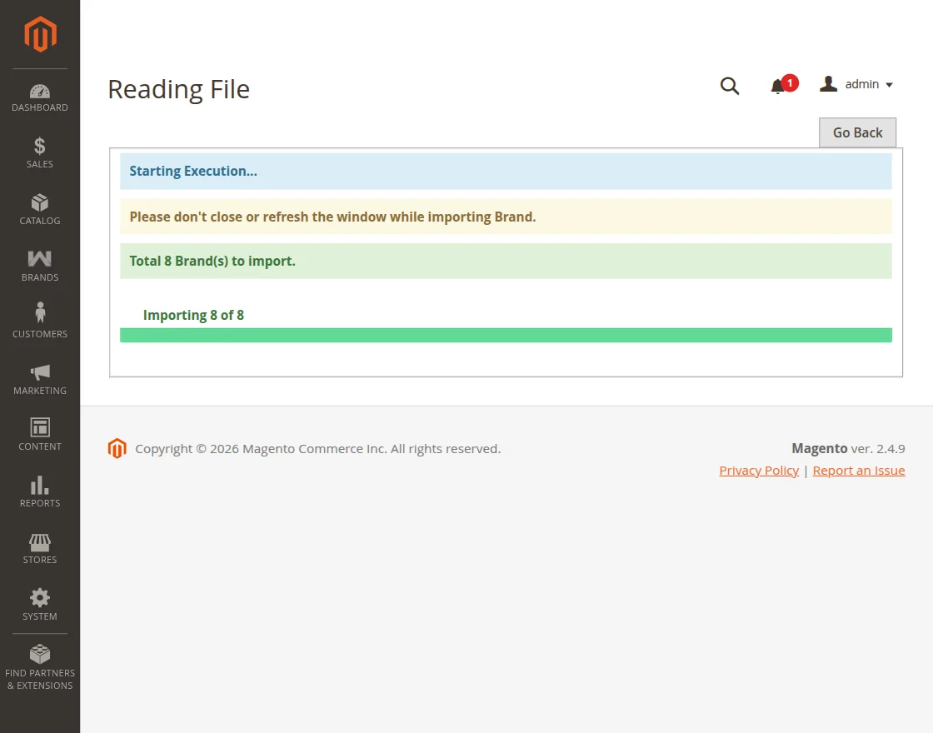933x733 pixels.
Task: Click the green import progress bar
Action: click(x=506, y=335)
